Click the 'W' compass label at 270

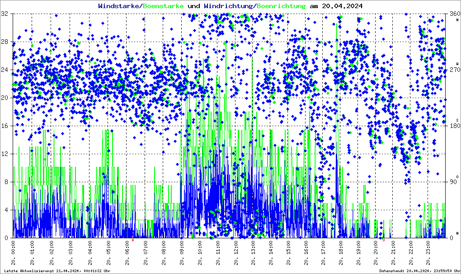point(457,64)
